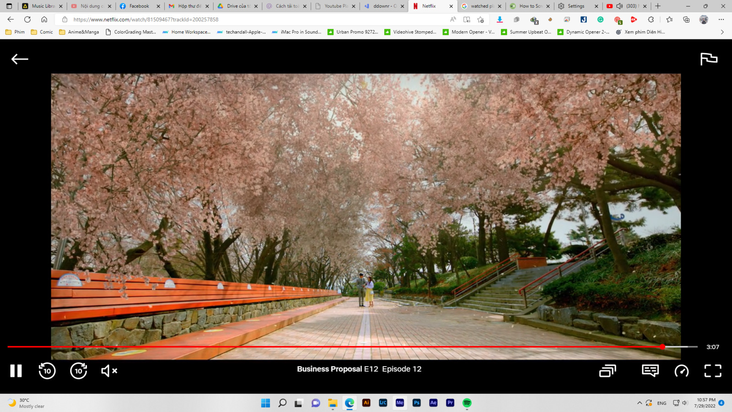
Task: Switch to the watched Google search tab
Action: [x=481, y=6]
